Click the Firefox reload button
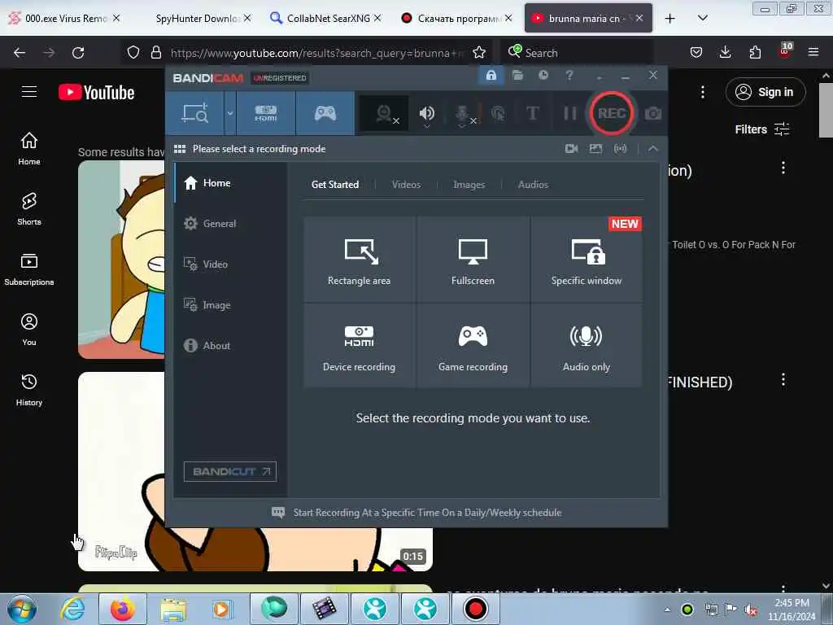Viewport: 833px width, 625px height. pos(78,53)
